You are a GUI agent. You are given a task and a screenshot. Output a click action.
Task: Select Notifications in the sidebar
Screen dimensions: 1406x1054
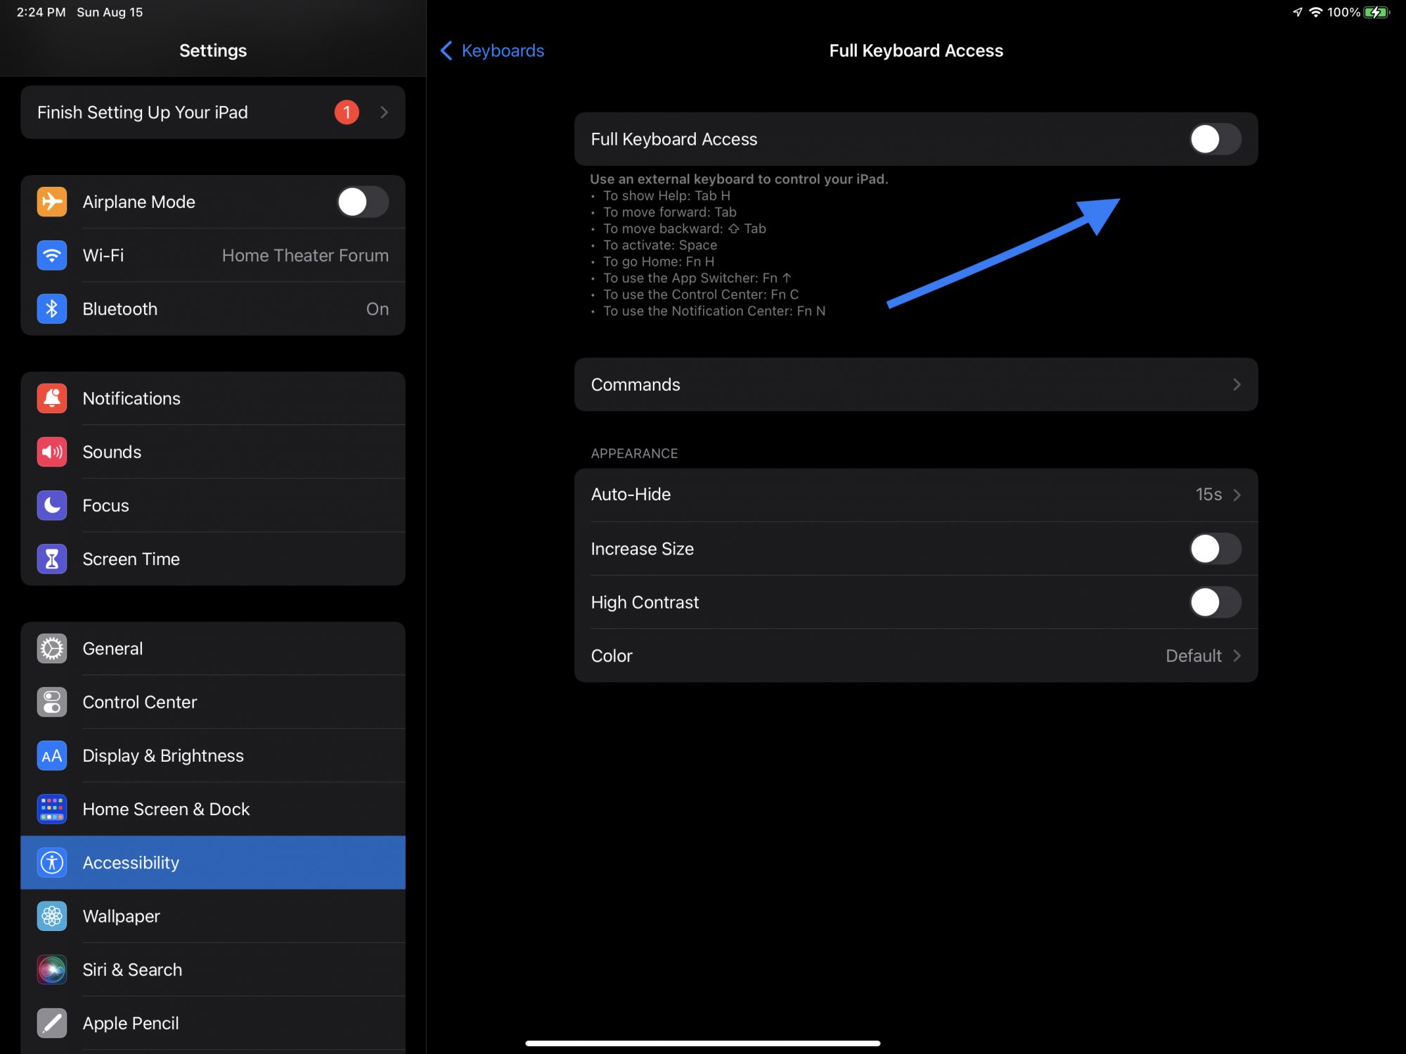213,398
